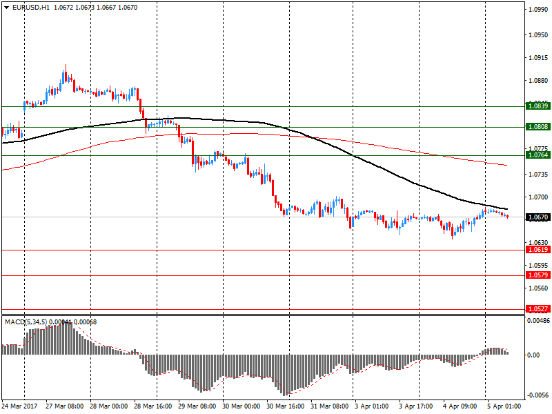Click the 0.00486 value on MACD scale
The height and width of the screenshot is (414, 552).
(538, 321)
